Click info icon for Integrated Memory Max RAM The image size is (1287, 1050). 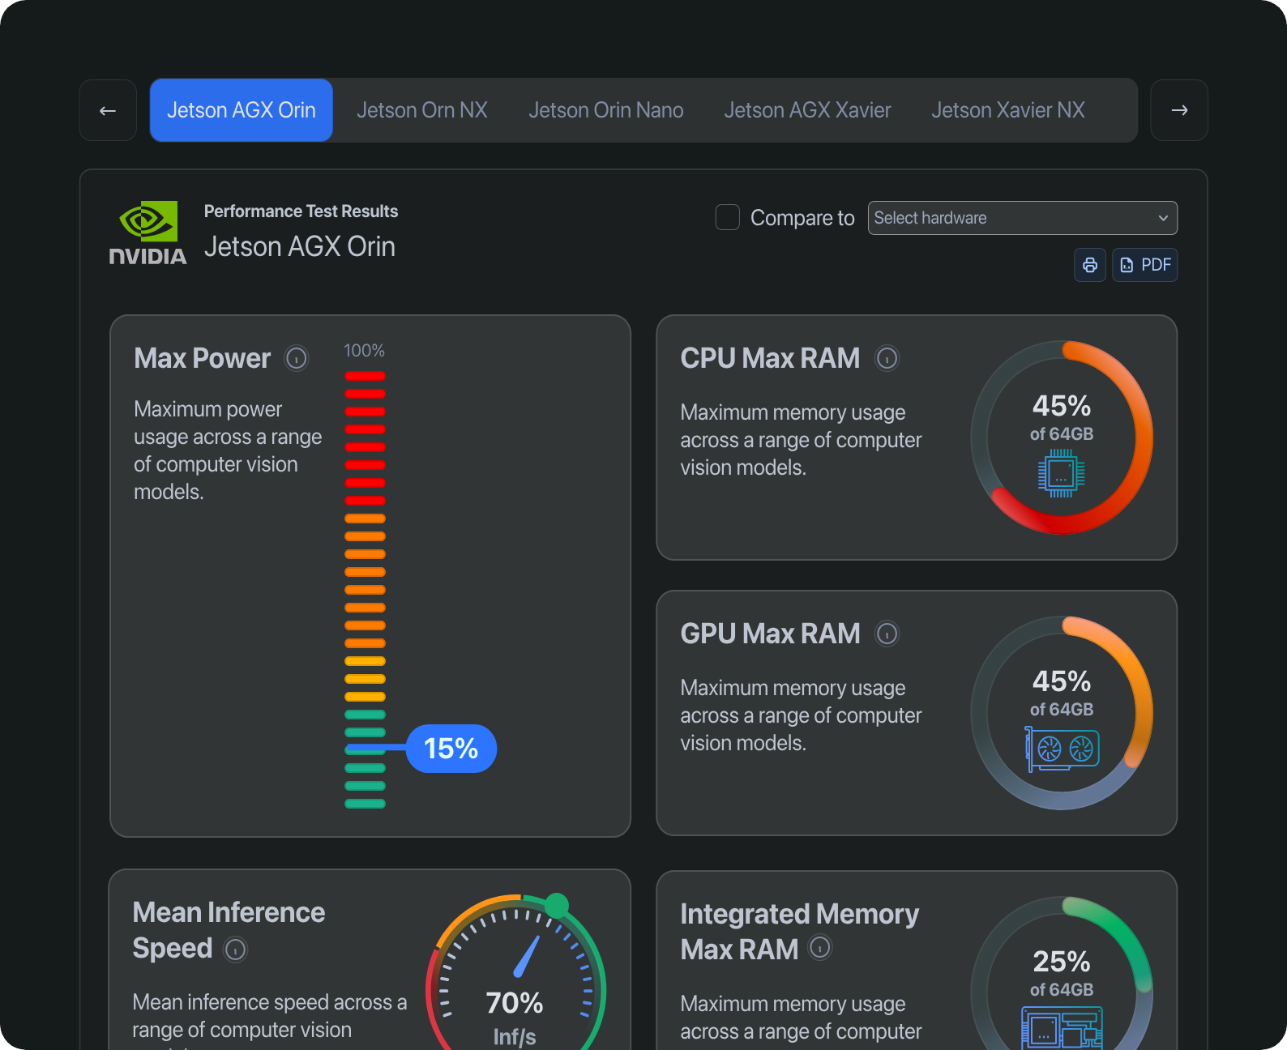point(820,947)
